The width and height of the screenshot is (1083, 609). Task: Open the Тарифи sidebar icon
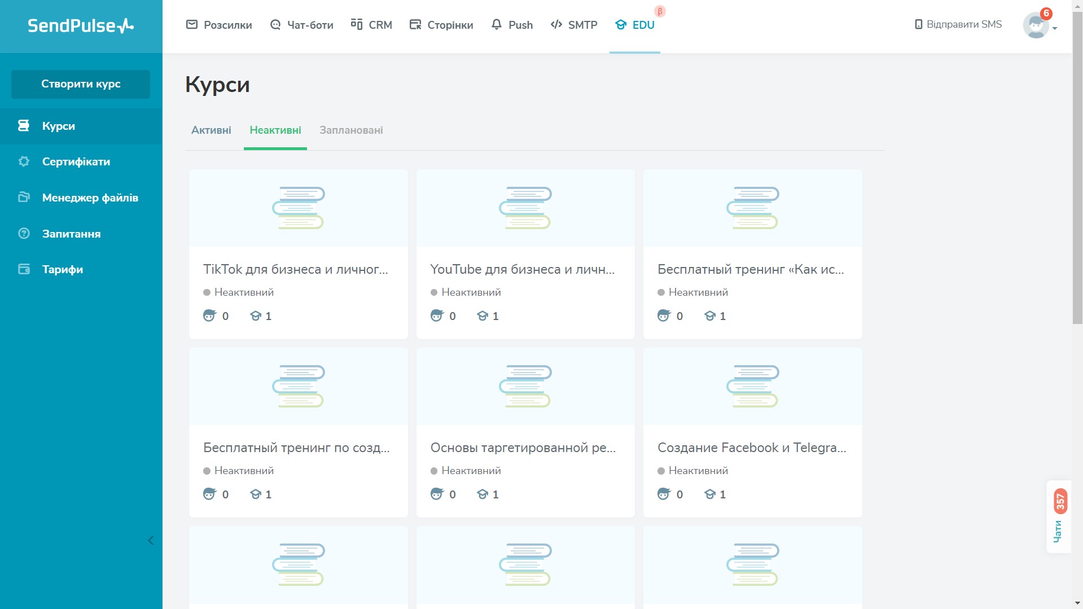pos(23,269)
